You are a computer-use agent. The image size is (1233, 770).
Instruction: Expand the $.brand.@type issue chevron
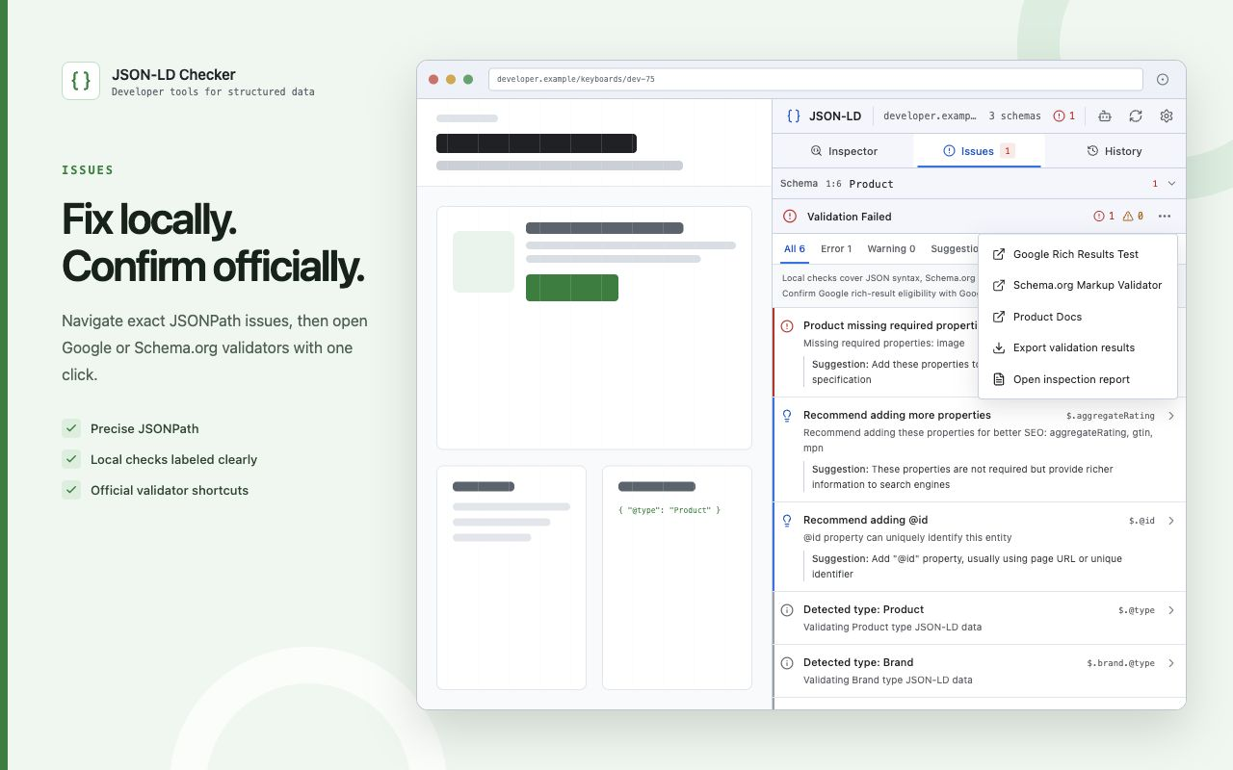pyautogui.click(x=1171, y=663)
